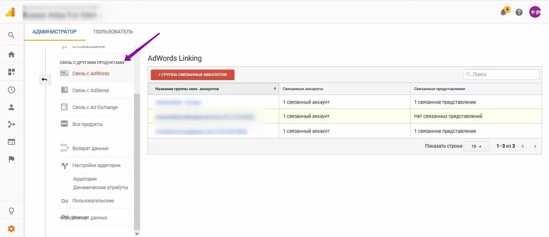Click the Ad Exchange icon in menu

coord(64,107)
